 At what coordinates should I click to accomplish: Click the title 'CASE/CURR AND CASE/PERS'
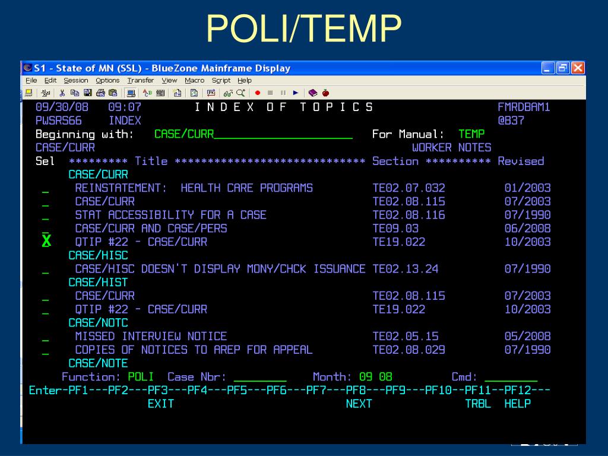(151, 229)
